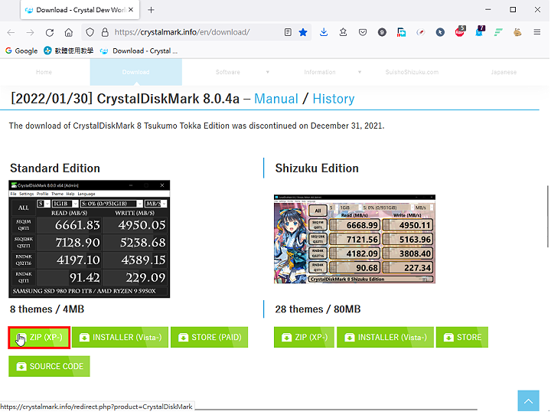Open a new browser tab

[x=151, y=10]
